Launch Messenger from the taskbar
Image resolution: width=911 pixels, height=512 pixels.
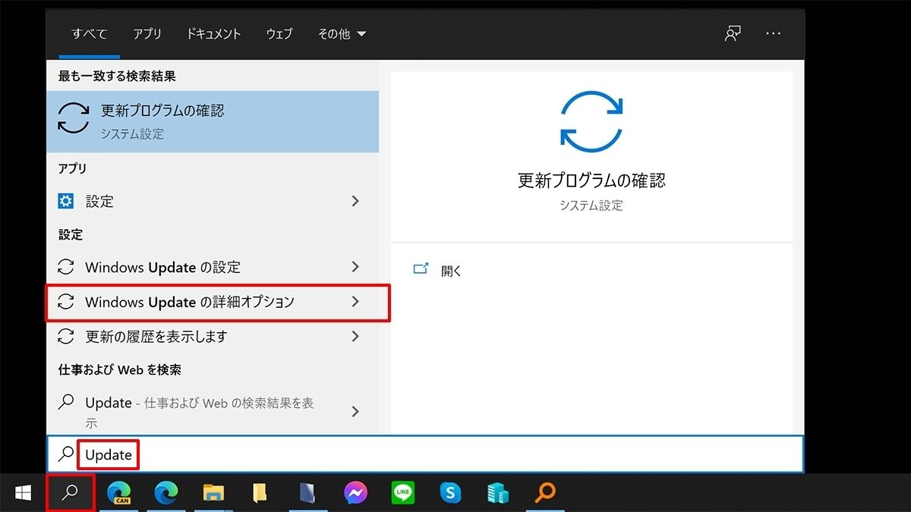click(x=355, y=493)
